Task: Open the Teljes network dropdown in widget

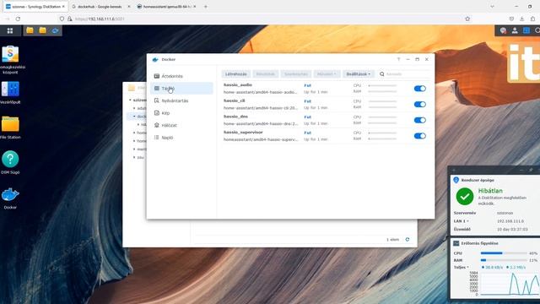Action: click(x=462, y=267)
